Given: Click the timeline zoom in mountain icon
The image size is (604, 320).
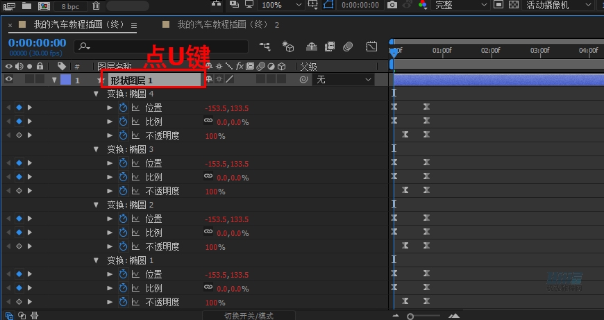Looking at the screenshot, I should (x=455, y=316).
